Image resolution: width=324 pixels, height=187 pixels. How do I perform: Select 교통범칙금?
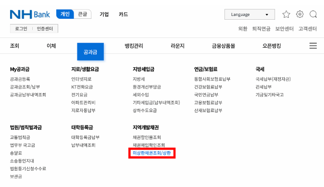point(20,137)
